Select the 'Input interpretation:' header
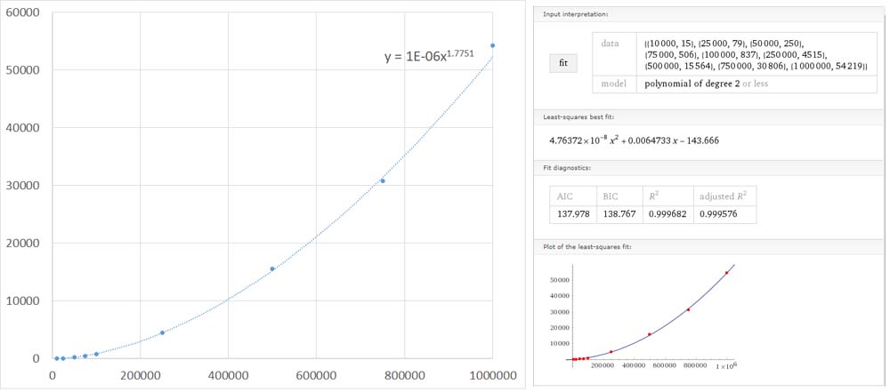The image size is (890, 392). click(x=575, y=13)
